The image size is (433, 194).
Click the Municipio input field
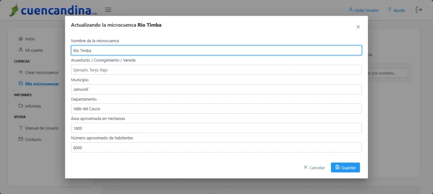[216, 89]
